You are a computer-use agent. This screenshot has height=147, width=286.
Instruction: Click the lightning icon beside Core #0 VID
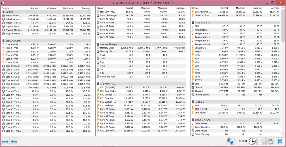4,44
